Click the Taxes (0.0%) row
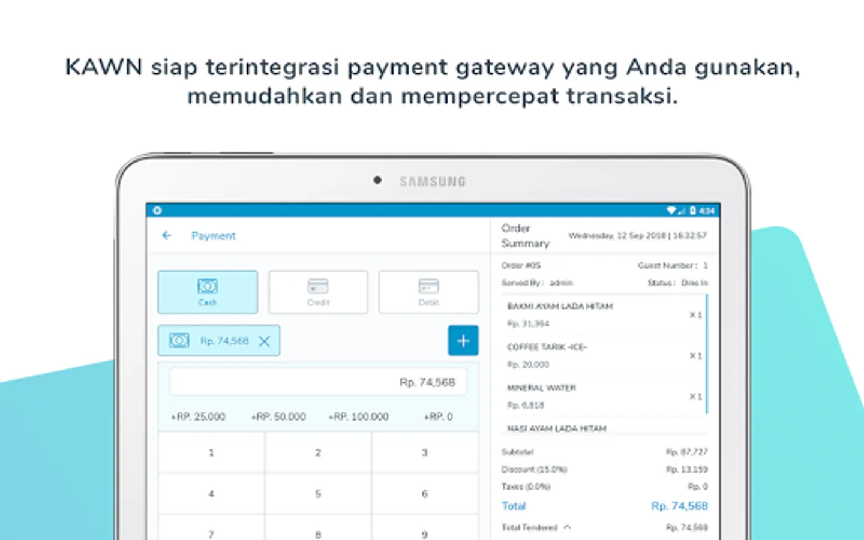Screen dimensions: 864x540 point(604,487)
